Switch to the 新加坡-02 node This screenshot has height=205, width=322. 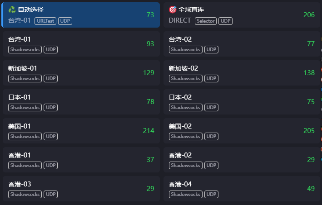[x=242, y=73]
